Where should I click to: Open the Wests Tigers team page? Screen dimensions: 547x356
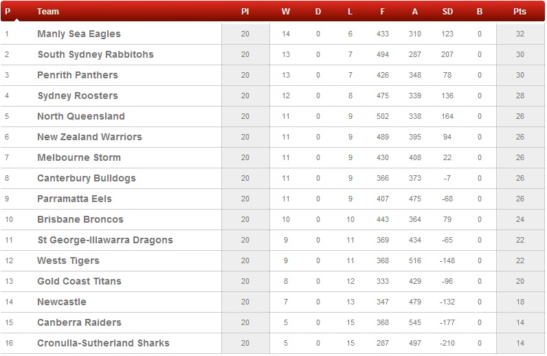coord(68,260)
